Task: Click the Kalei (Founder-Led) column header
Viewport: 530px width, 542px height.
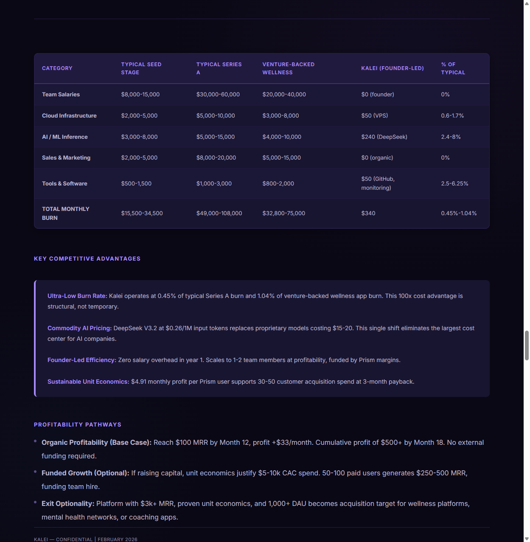Action: (x=393, y=68)
